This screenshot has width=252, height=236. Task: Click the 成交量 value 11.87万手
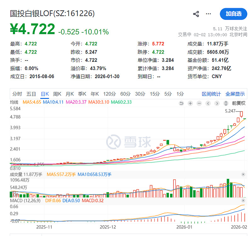tap(218, 44)
